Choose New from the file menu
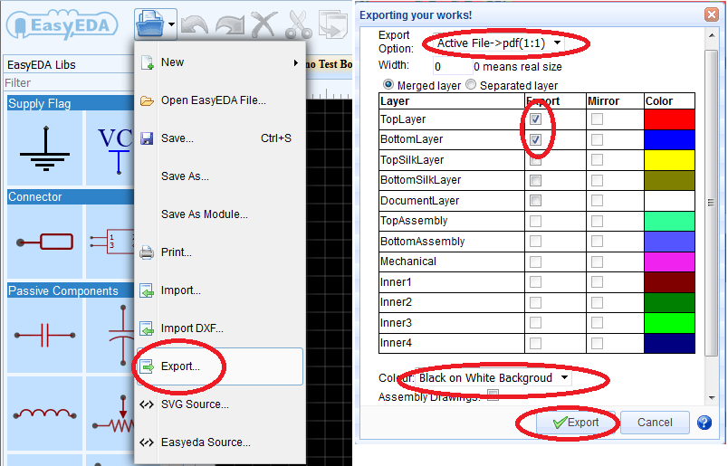Viewport: 728px width, 466px height. click(219, 62)
